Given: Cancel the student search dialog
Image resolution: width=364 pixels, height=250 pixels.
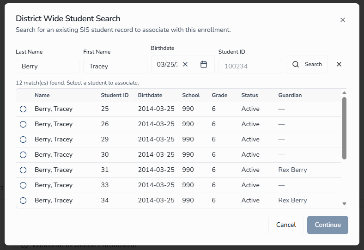Looking at the screenshot, I should tap(286, 225).
